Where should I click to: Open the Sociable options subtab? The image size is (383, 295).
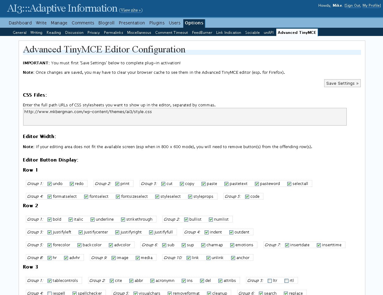point(252,33)
